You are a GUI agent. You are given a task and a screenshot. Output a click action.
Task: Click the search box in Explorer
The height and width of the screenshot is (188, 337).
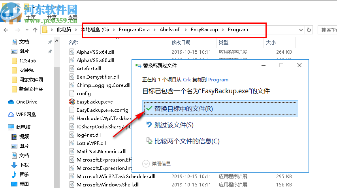(x=328, y=30)
